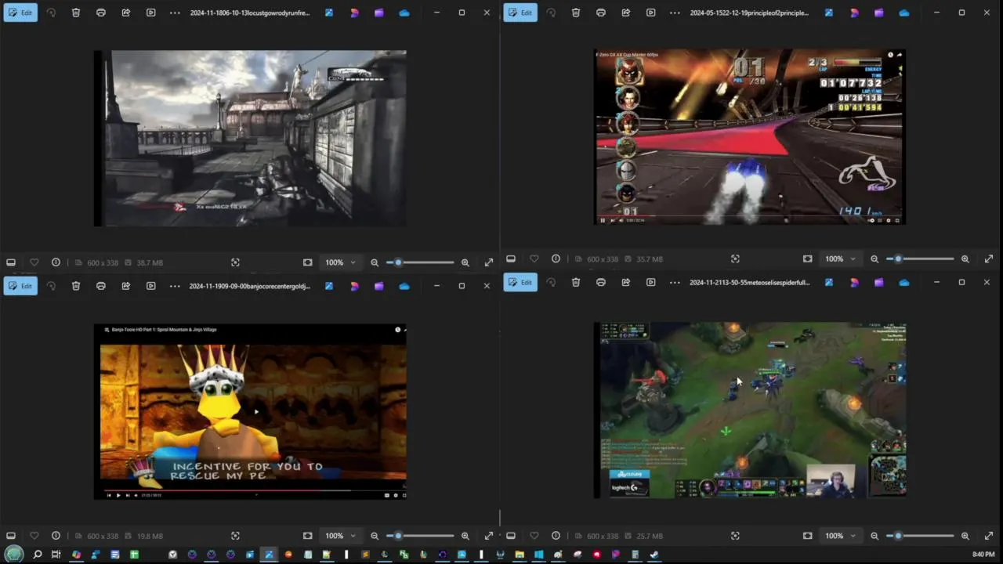1003x564 pixels.
Task: Share the image from the principle window
Action: point(626,13)
